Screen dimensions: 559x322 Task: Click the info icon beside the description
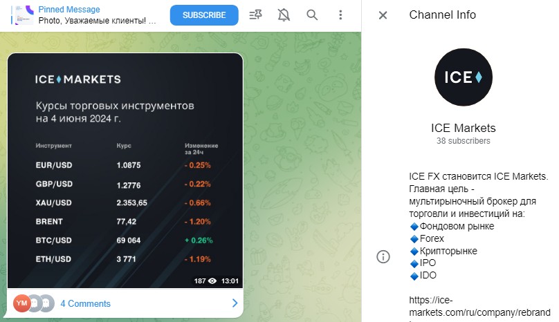383,256
